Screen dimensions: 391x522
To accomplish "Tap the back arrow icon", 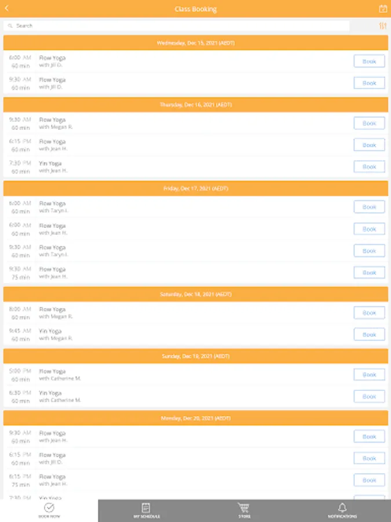I will 7,9.
